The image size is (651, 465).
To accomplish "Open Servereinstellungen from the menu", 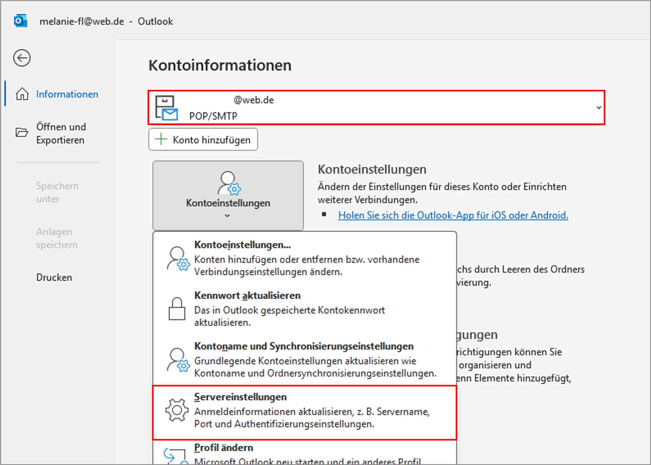I will point(240,396).
